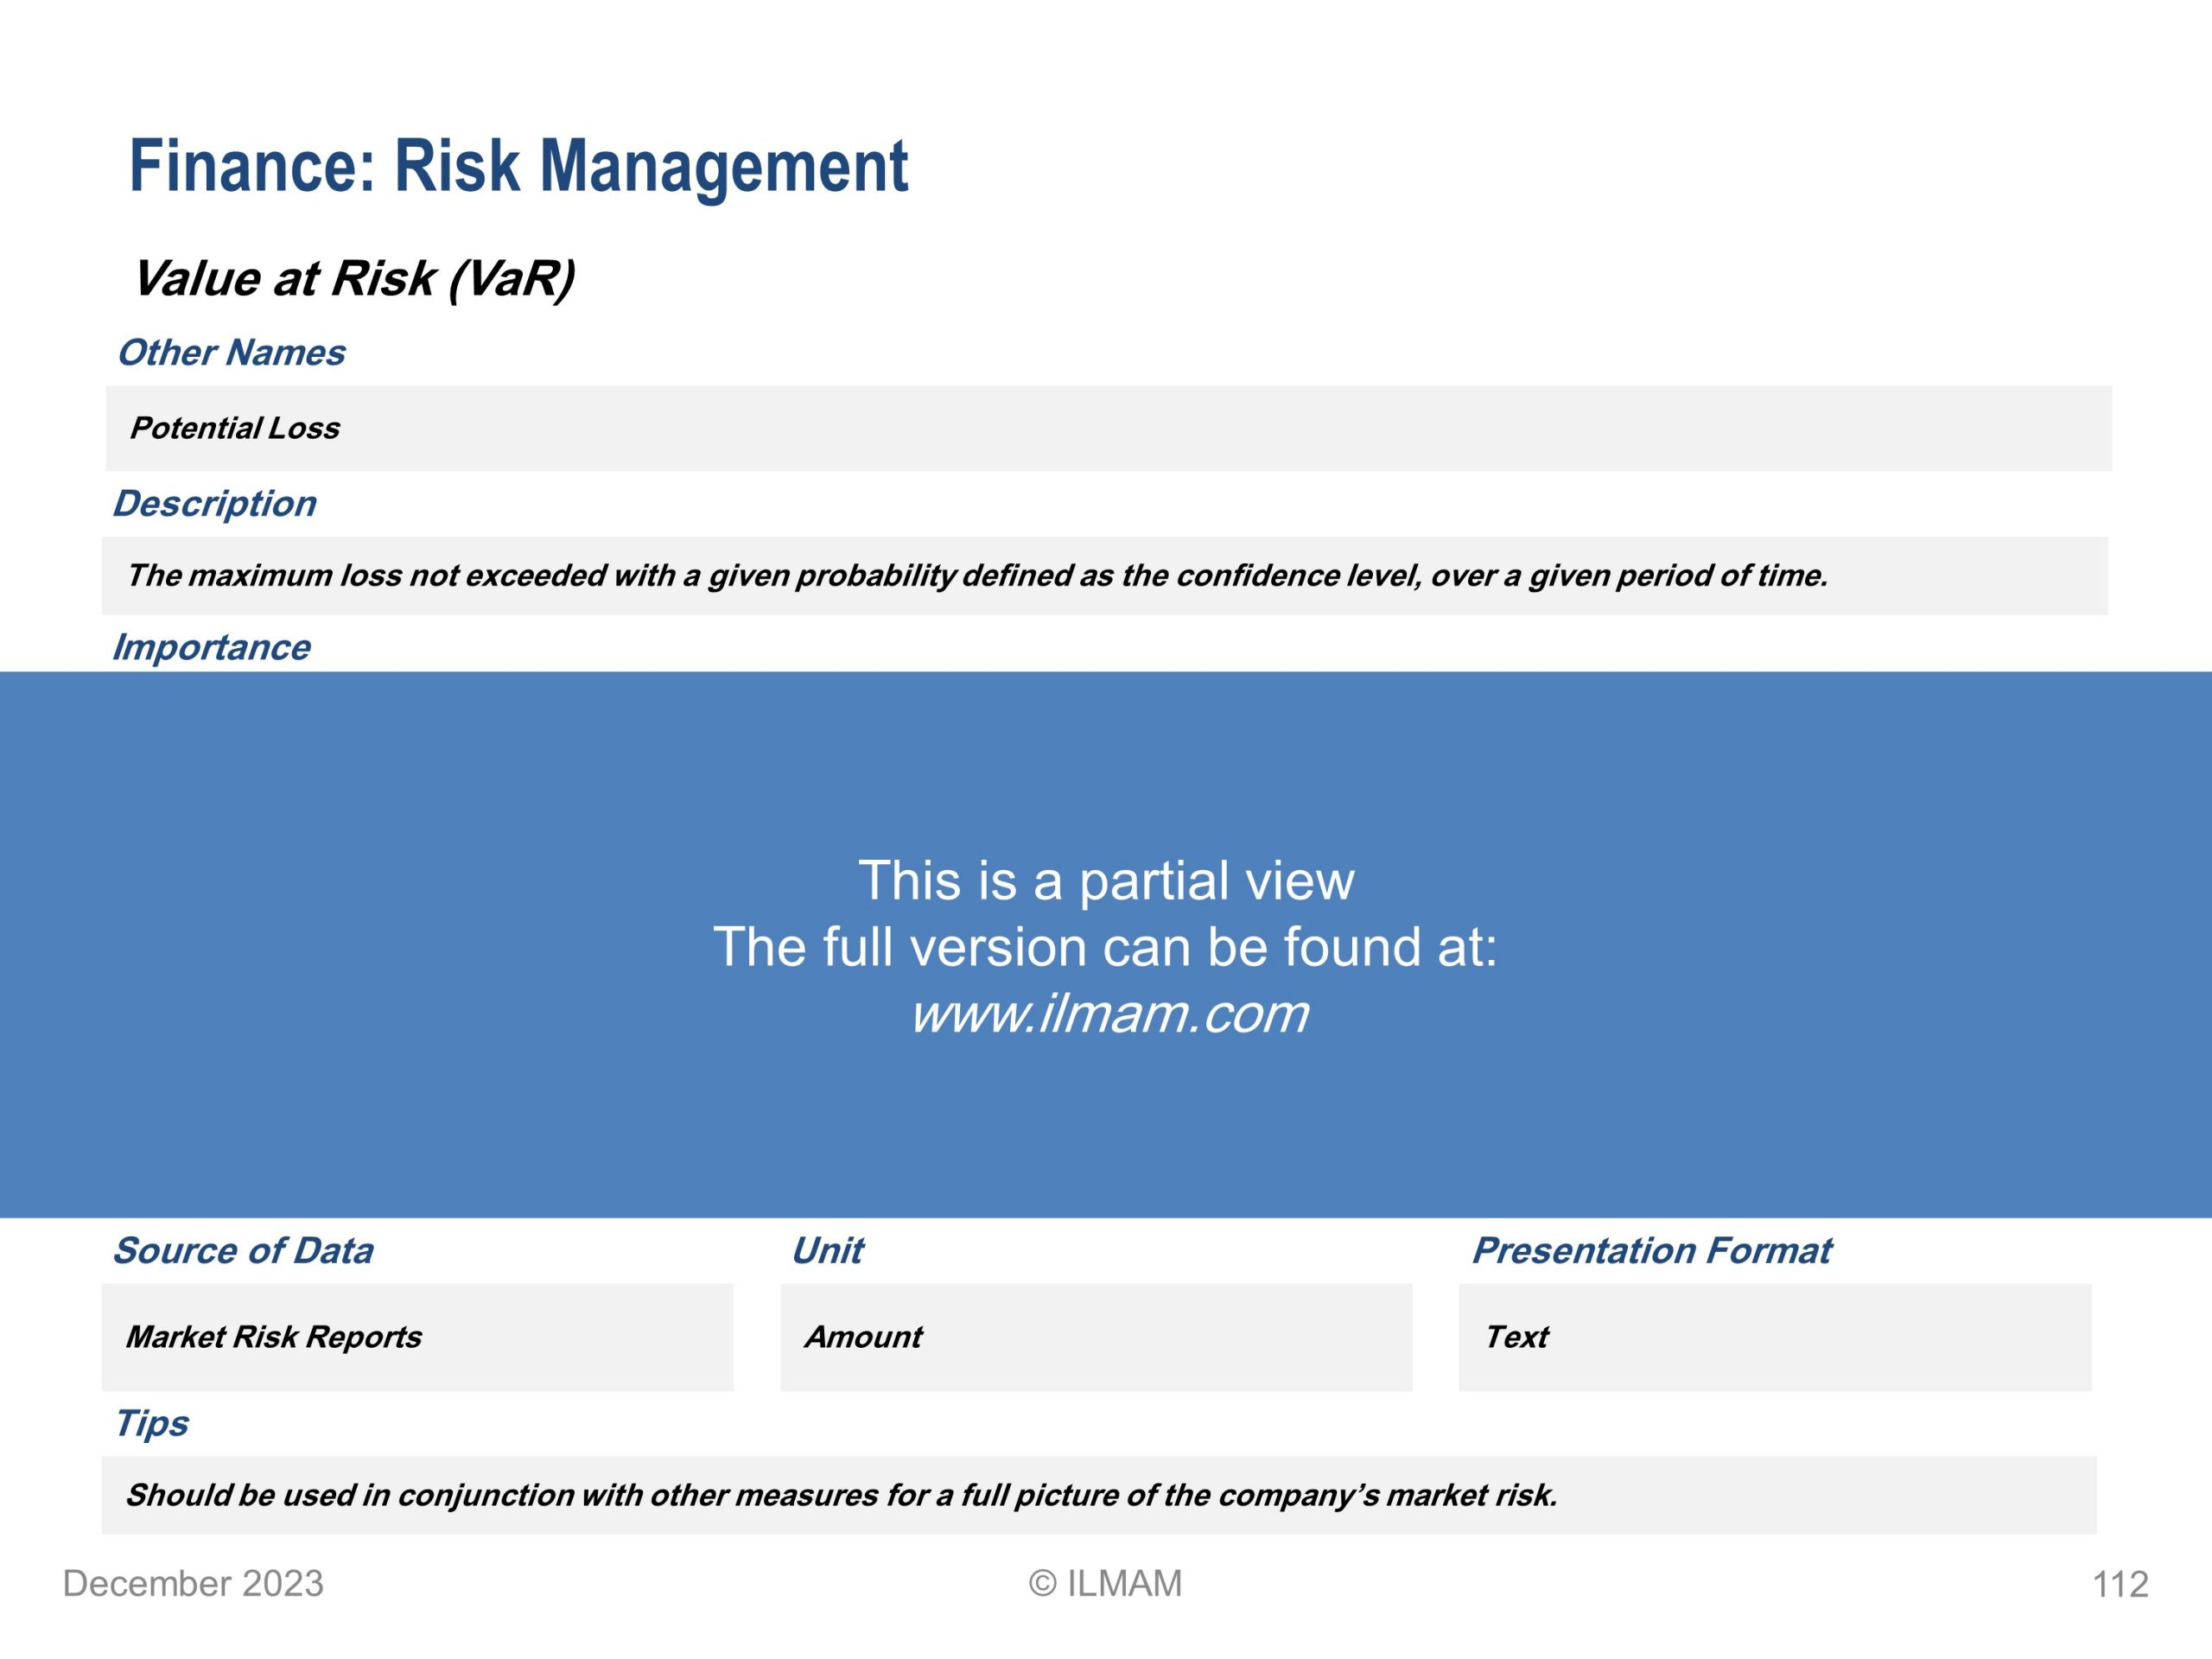Click the page number 112

[x=2120, y=1585]
